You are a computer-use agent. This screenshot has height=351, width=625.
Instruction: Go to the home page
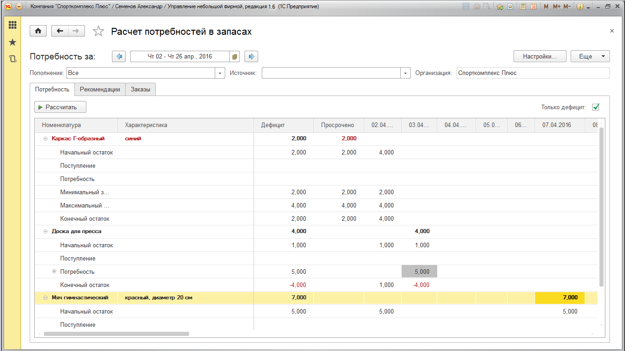[x=38, y=31]
